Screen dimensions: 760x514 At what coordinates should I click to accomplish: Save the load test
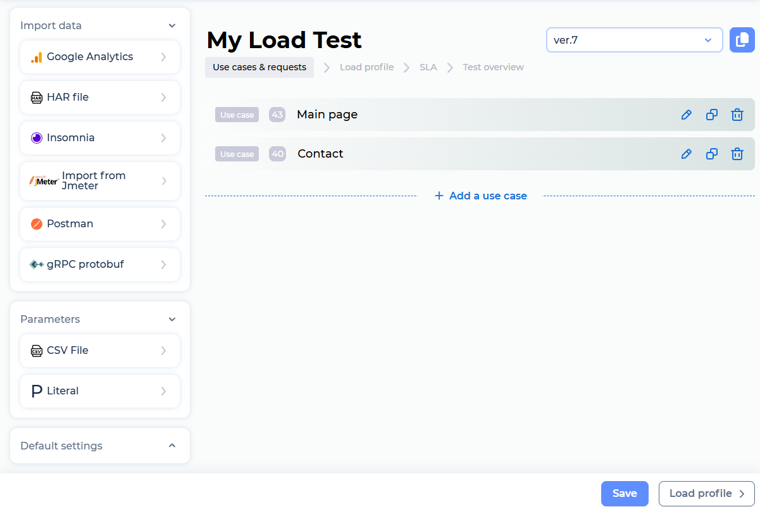point(625,493)
